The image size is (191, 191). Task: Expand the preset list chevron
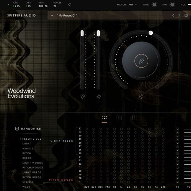click(52, 16)
